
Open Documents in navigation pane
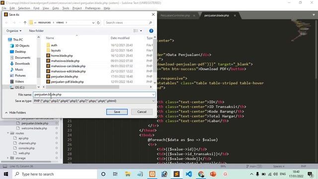tap(22, 58)
